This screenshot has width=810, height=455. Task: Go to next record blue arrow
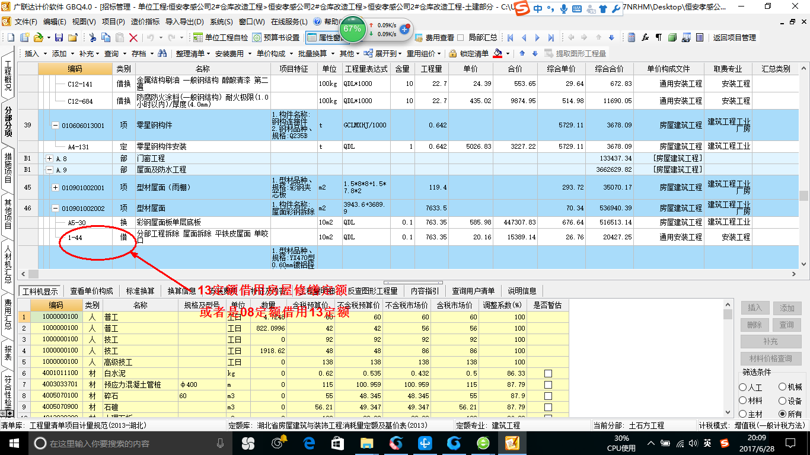(x=538, y=37)
